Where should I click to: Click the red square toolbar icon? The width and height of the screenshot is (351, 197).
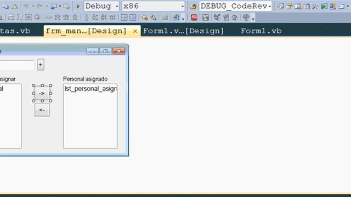pos(194,18)
